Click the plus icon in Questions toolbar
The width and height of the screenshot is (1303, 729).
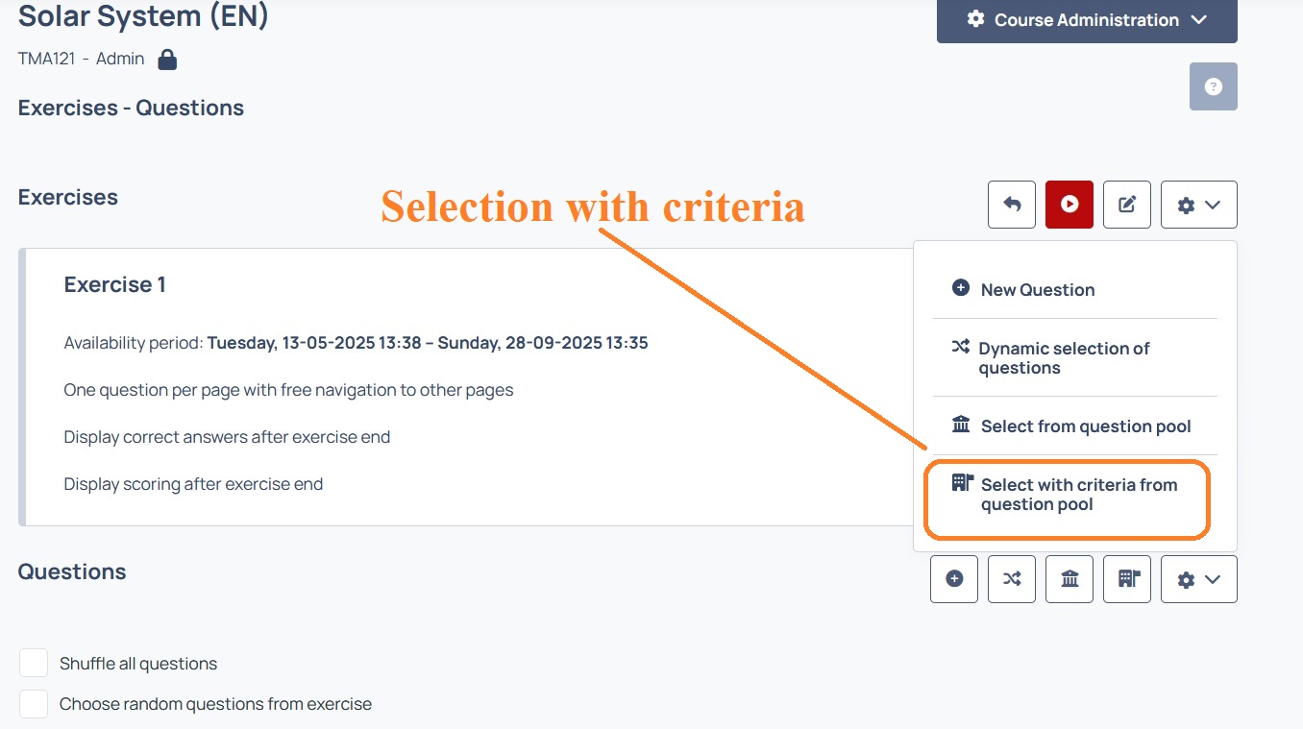pyautogui.click(x=954, y=579)
